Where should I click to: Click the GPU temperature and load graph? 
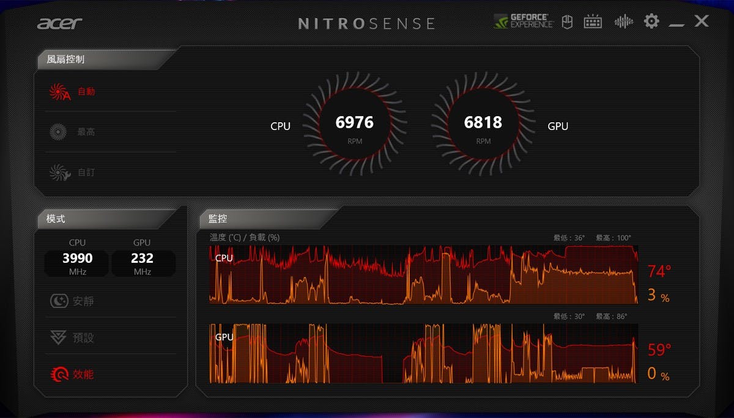(423, 353)
